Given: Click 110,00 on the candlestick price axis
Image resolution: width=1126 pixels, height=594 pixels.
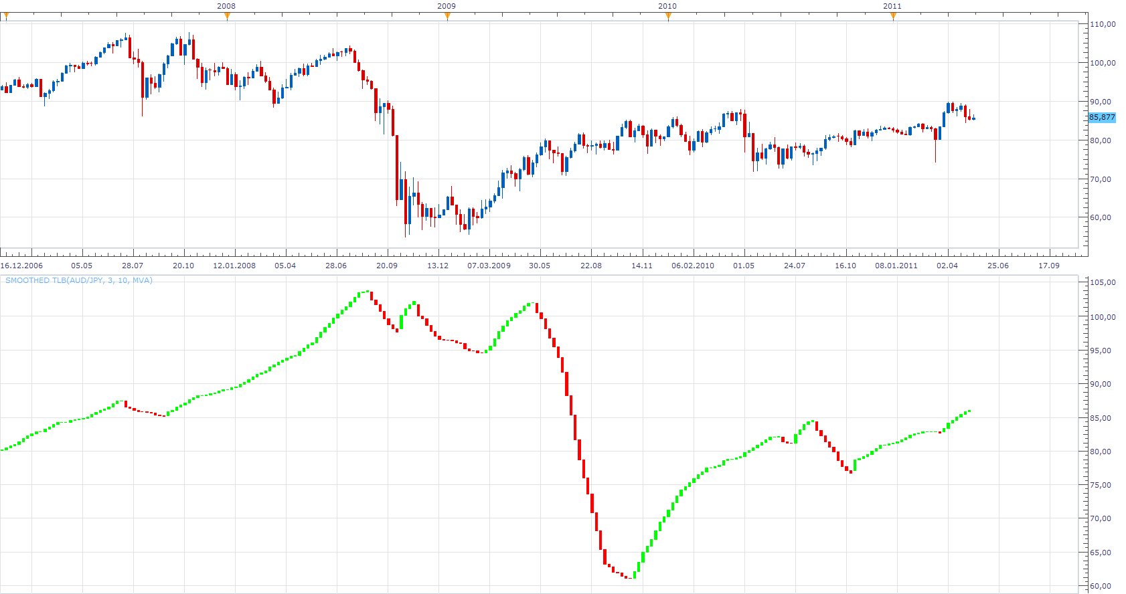Looking at the screenshot, I should coord(1103,24).
